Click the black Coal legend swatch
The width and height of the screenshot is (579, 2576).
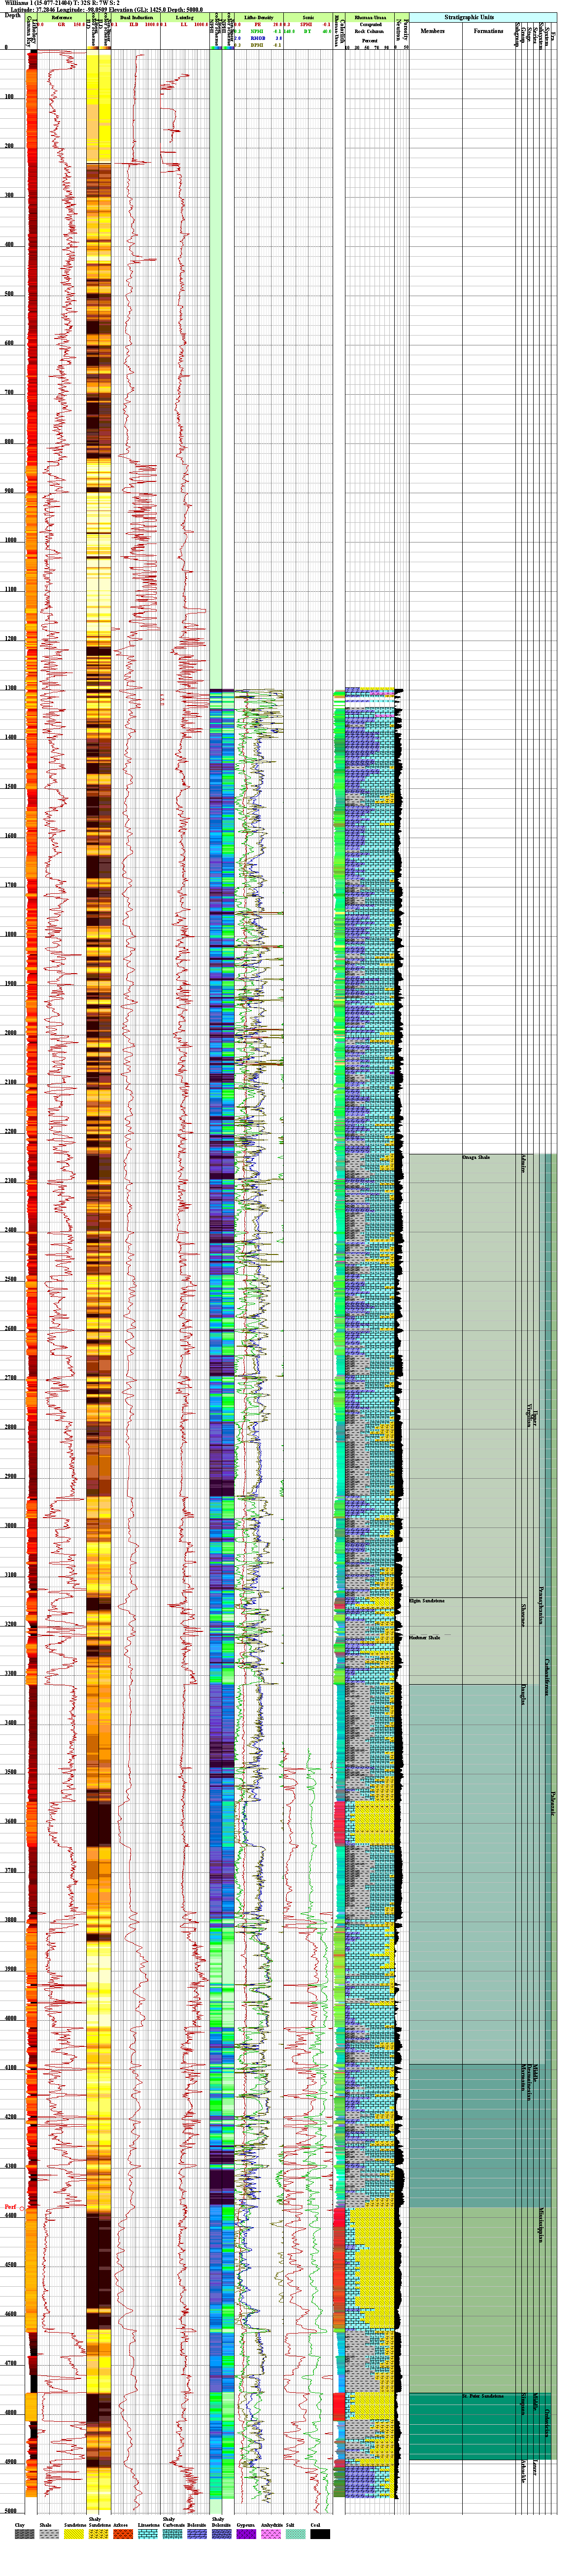pyautogui.click(x=321, y=2534)
